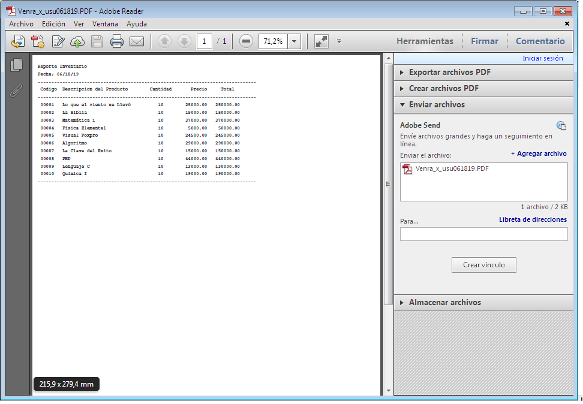The height and width of the screenshot is (404, 583).
Task: Click the page size 215,9 x 279,4 mm label
Action: 67,384
